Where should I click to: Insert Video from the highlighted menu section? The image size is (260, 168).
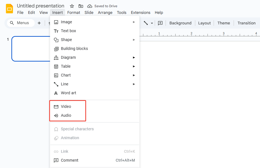pos(66,106)
